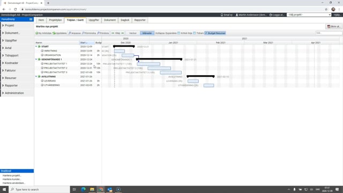
Task: Uncheck the Budget Resurser option
Action: click(x=215, y=33)
